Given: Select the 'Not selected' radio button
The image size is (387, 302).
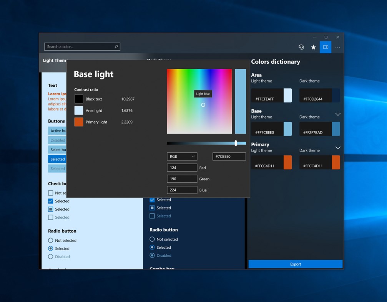Looking at the screenshot, I should point(50,240).
